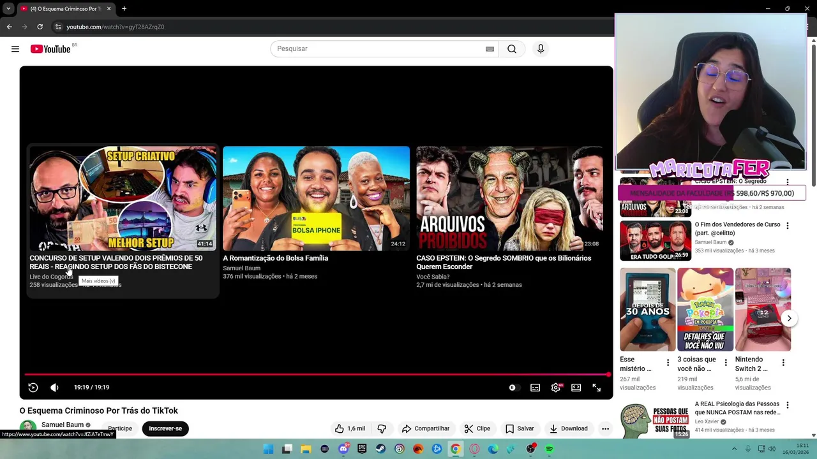Join the channel via Participe button
Screen dimensions: 817x459
tap(120, 428)
